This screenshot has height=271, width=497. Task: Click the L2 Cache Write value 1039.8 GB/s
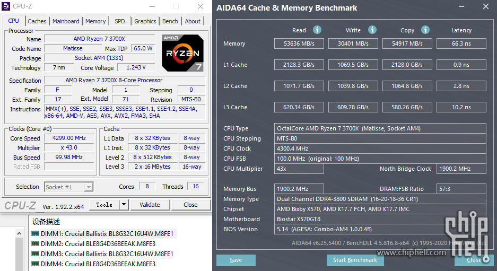click(x=353, y=86)
